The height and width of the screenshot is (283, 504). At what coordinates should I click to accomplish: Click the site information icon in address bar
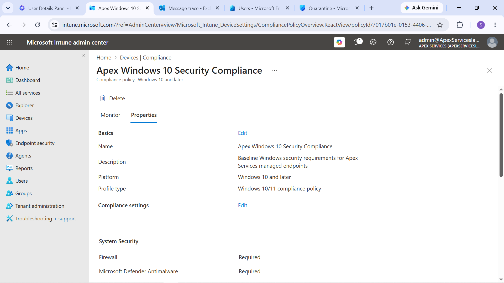pos(55,25)
